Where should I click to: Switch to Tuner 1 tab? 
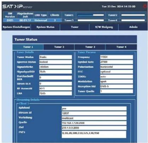28,47
